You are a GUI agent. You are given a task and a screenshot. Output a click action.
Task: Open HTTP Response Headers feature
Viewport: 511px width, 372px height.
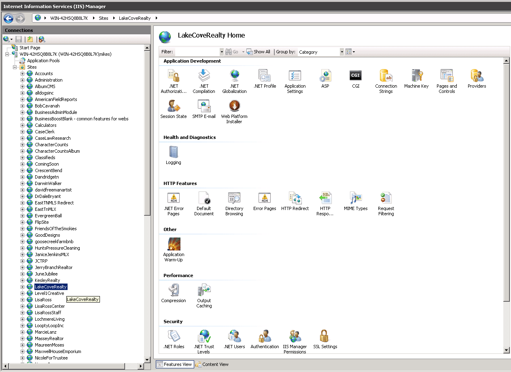tap(325, 204)
